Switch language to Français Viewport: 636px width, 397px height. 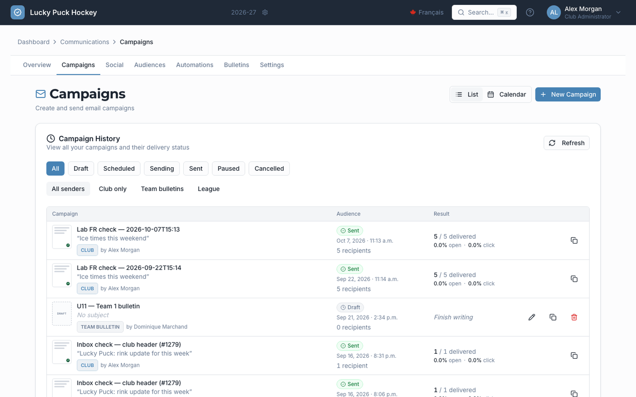(x=426, y=12)
